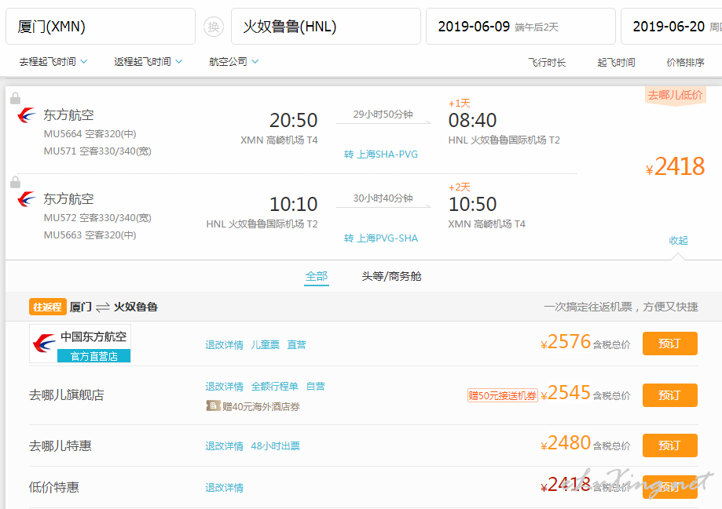Click 直营 link on the 中国东方航空 row
Viewport: 722px width, 509px height.
pos(296,345)
